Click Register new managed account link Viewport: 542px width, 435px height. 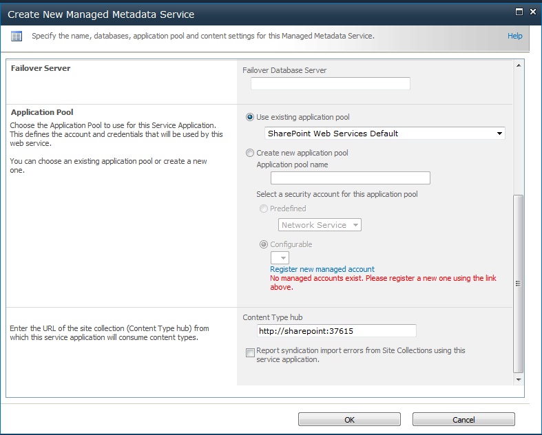click(x=322, y=269)
